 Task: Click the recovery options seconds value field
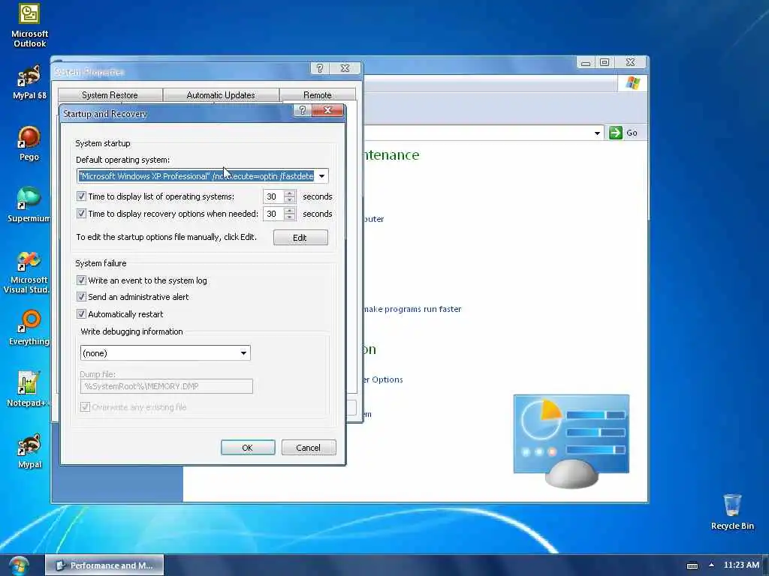[273, 214]
